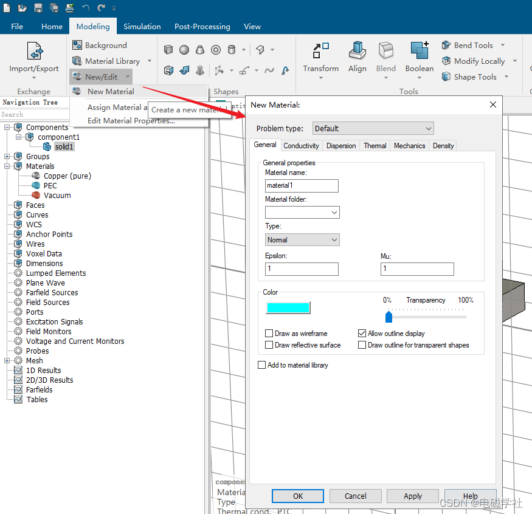Click the Save icon in quick access toolbar

pos(38,8)
